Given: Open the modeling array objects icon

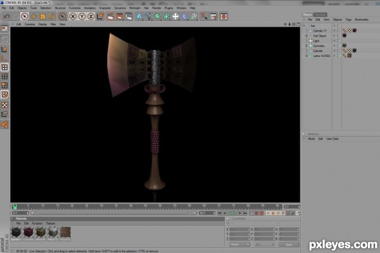Looking at the screenshot, I should click(x=166, y=16).
